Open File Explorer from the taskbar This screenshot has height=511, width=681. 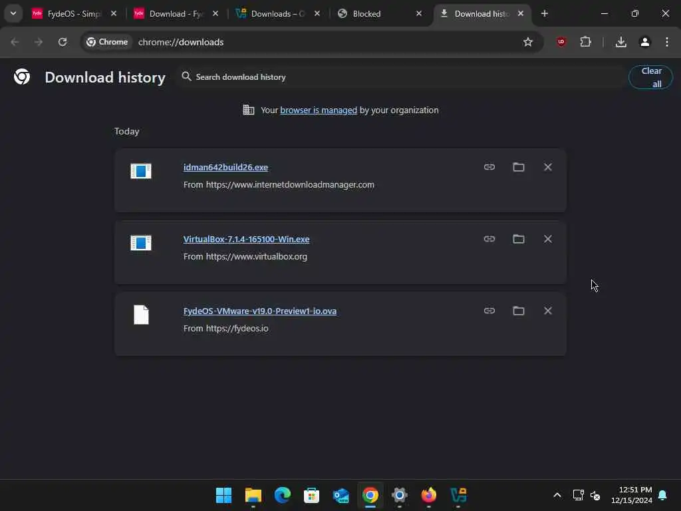click(253, 495)
